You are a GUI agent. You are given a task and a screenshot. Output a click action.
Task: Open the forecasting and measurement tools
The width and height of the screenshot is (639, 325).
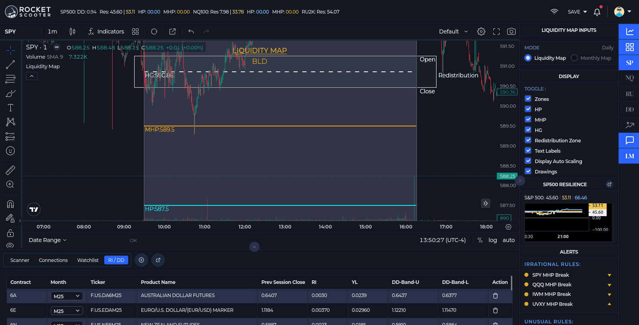tap(10, 137)
